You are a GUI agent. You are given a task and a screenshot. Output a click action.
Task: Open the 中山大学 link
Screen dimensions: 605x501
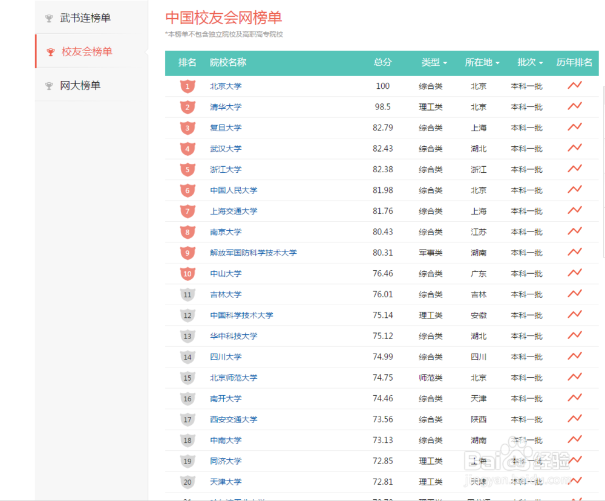click(226, 274)
